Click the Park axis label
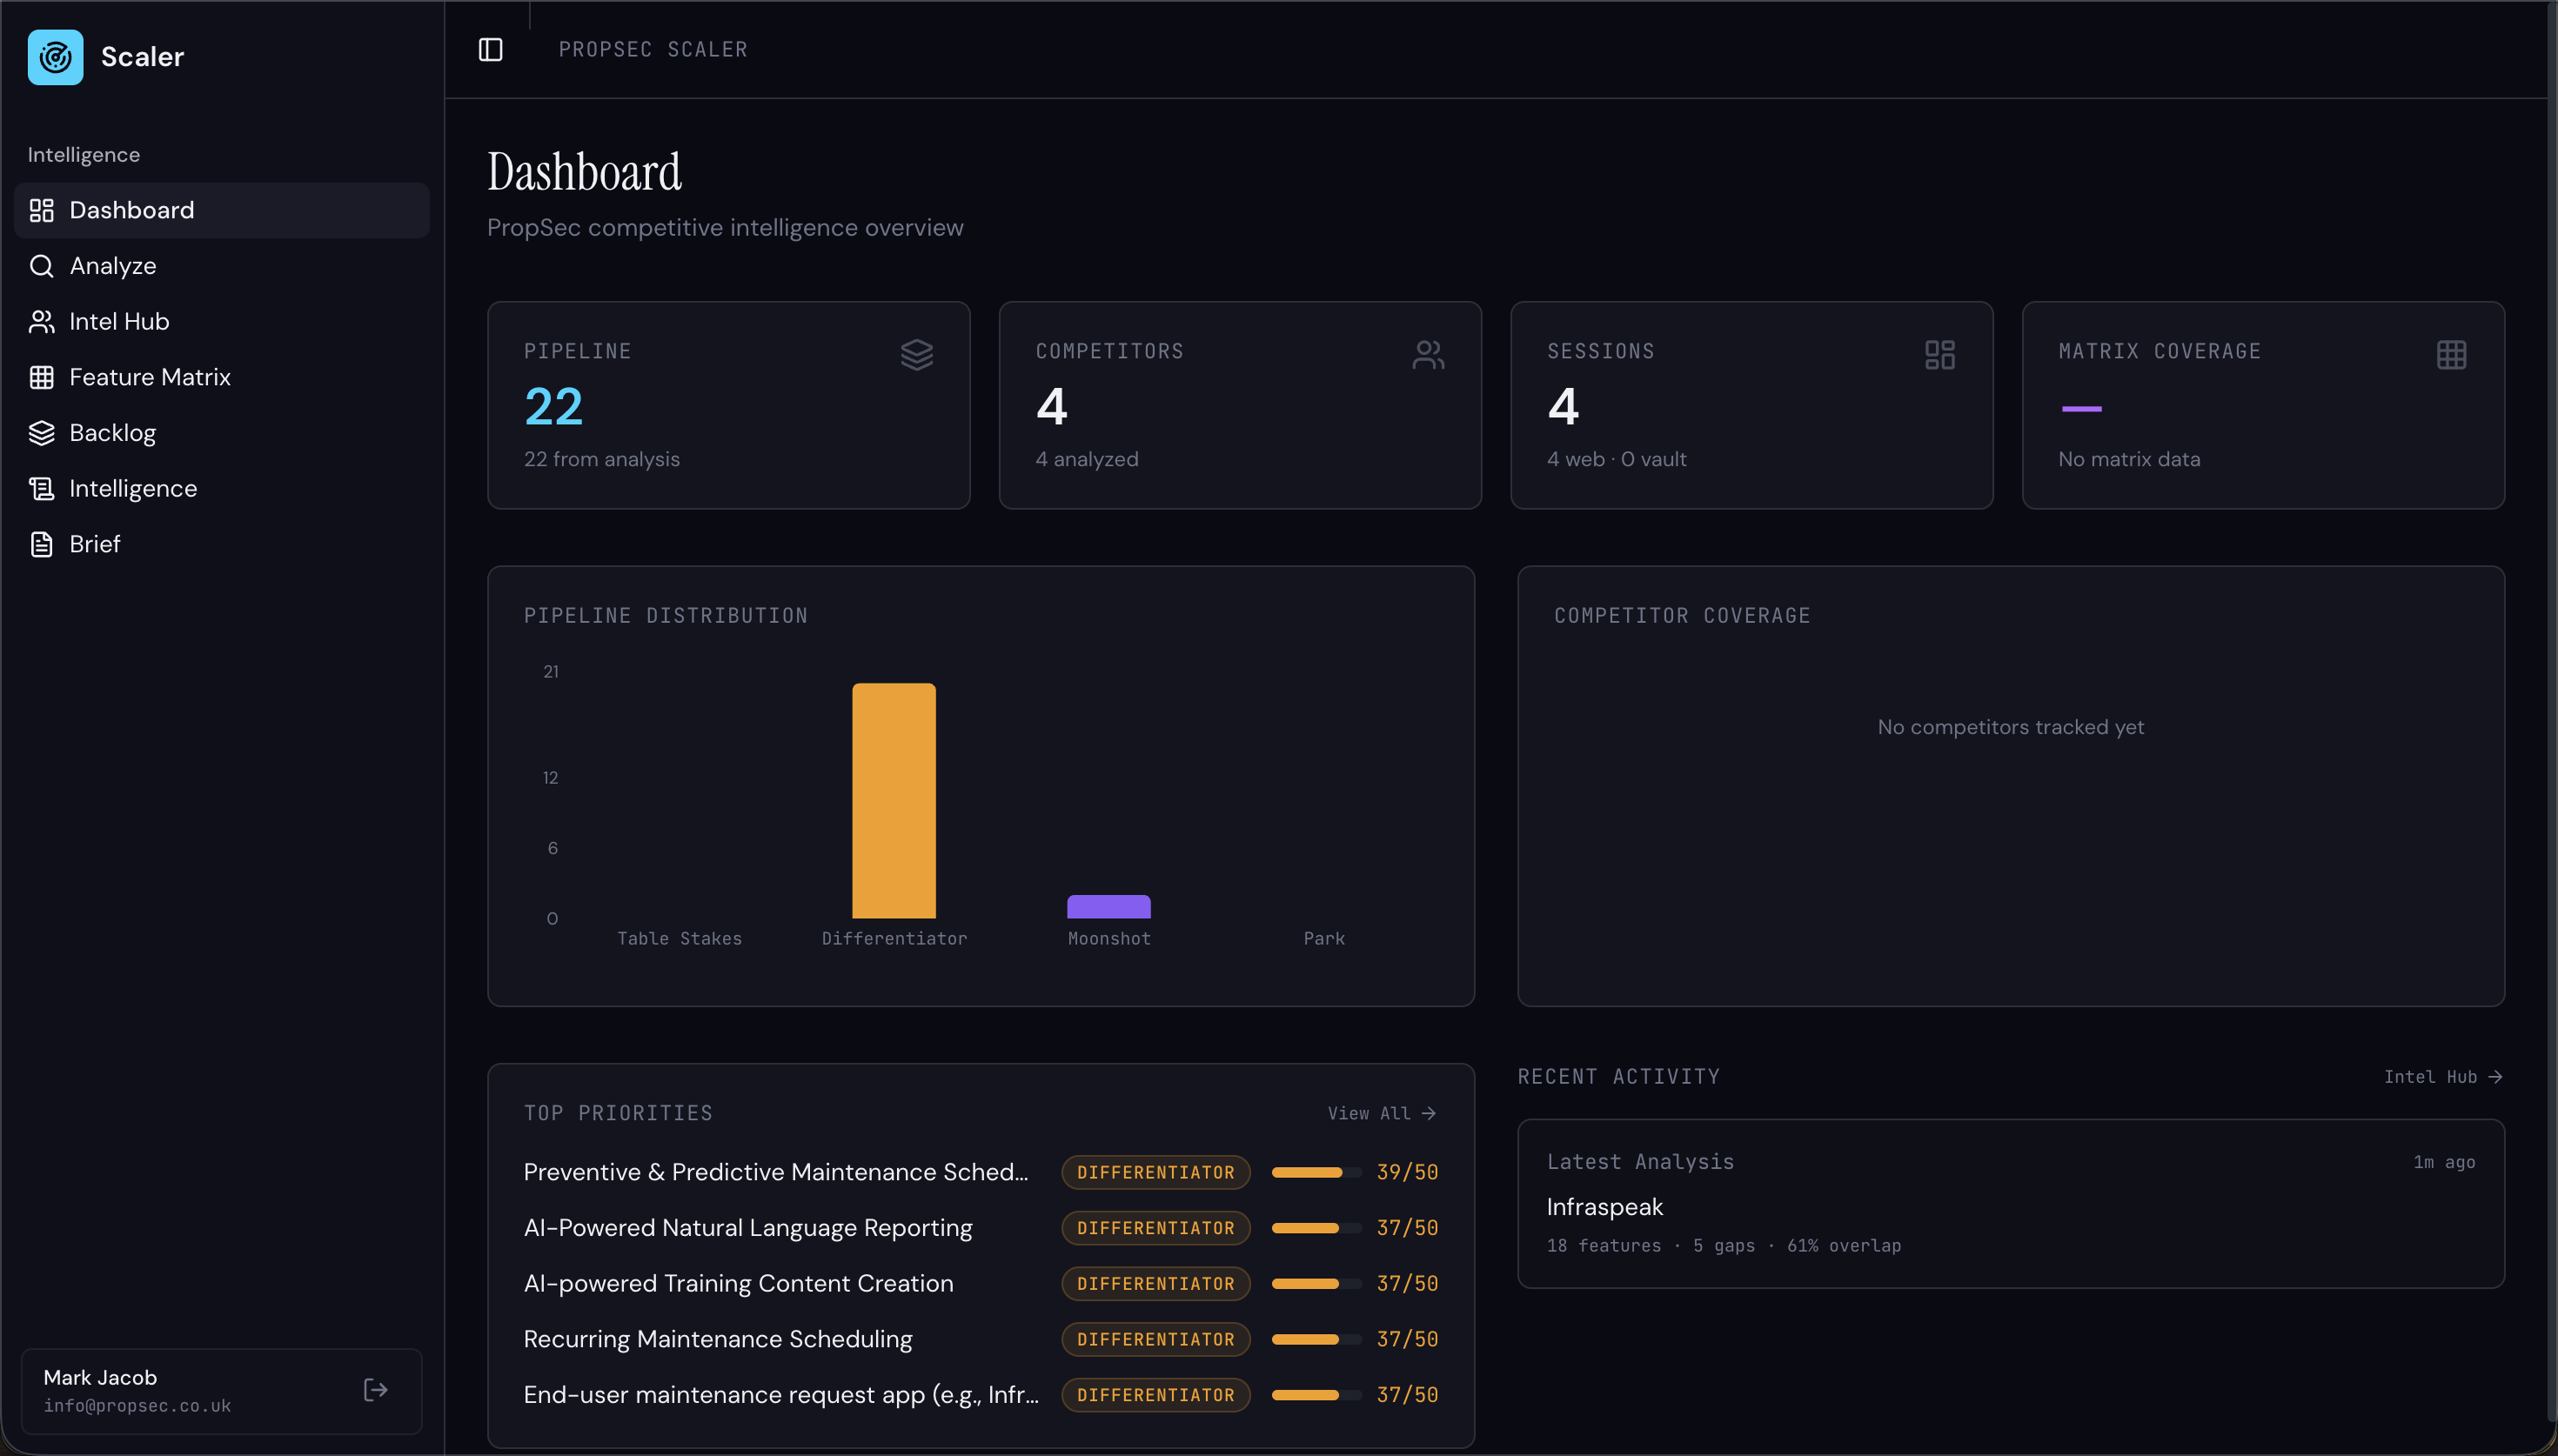Viewport: 2558px width, 1456px height. [x=1324, y=939]
